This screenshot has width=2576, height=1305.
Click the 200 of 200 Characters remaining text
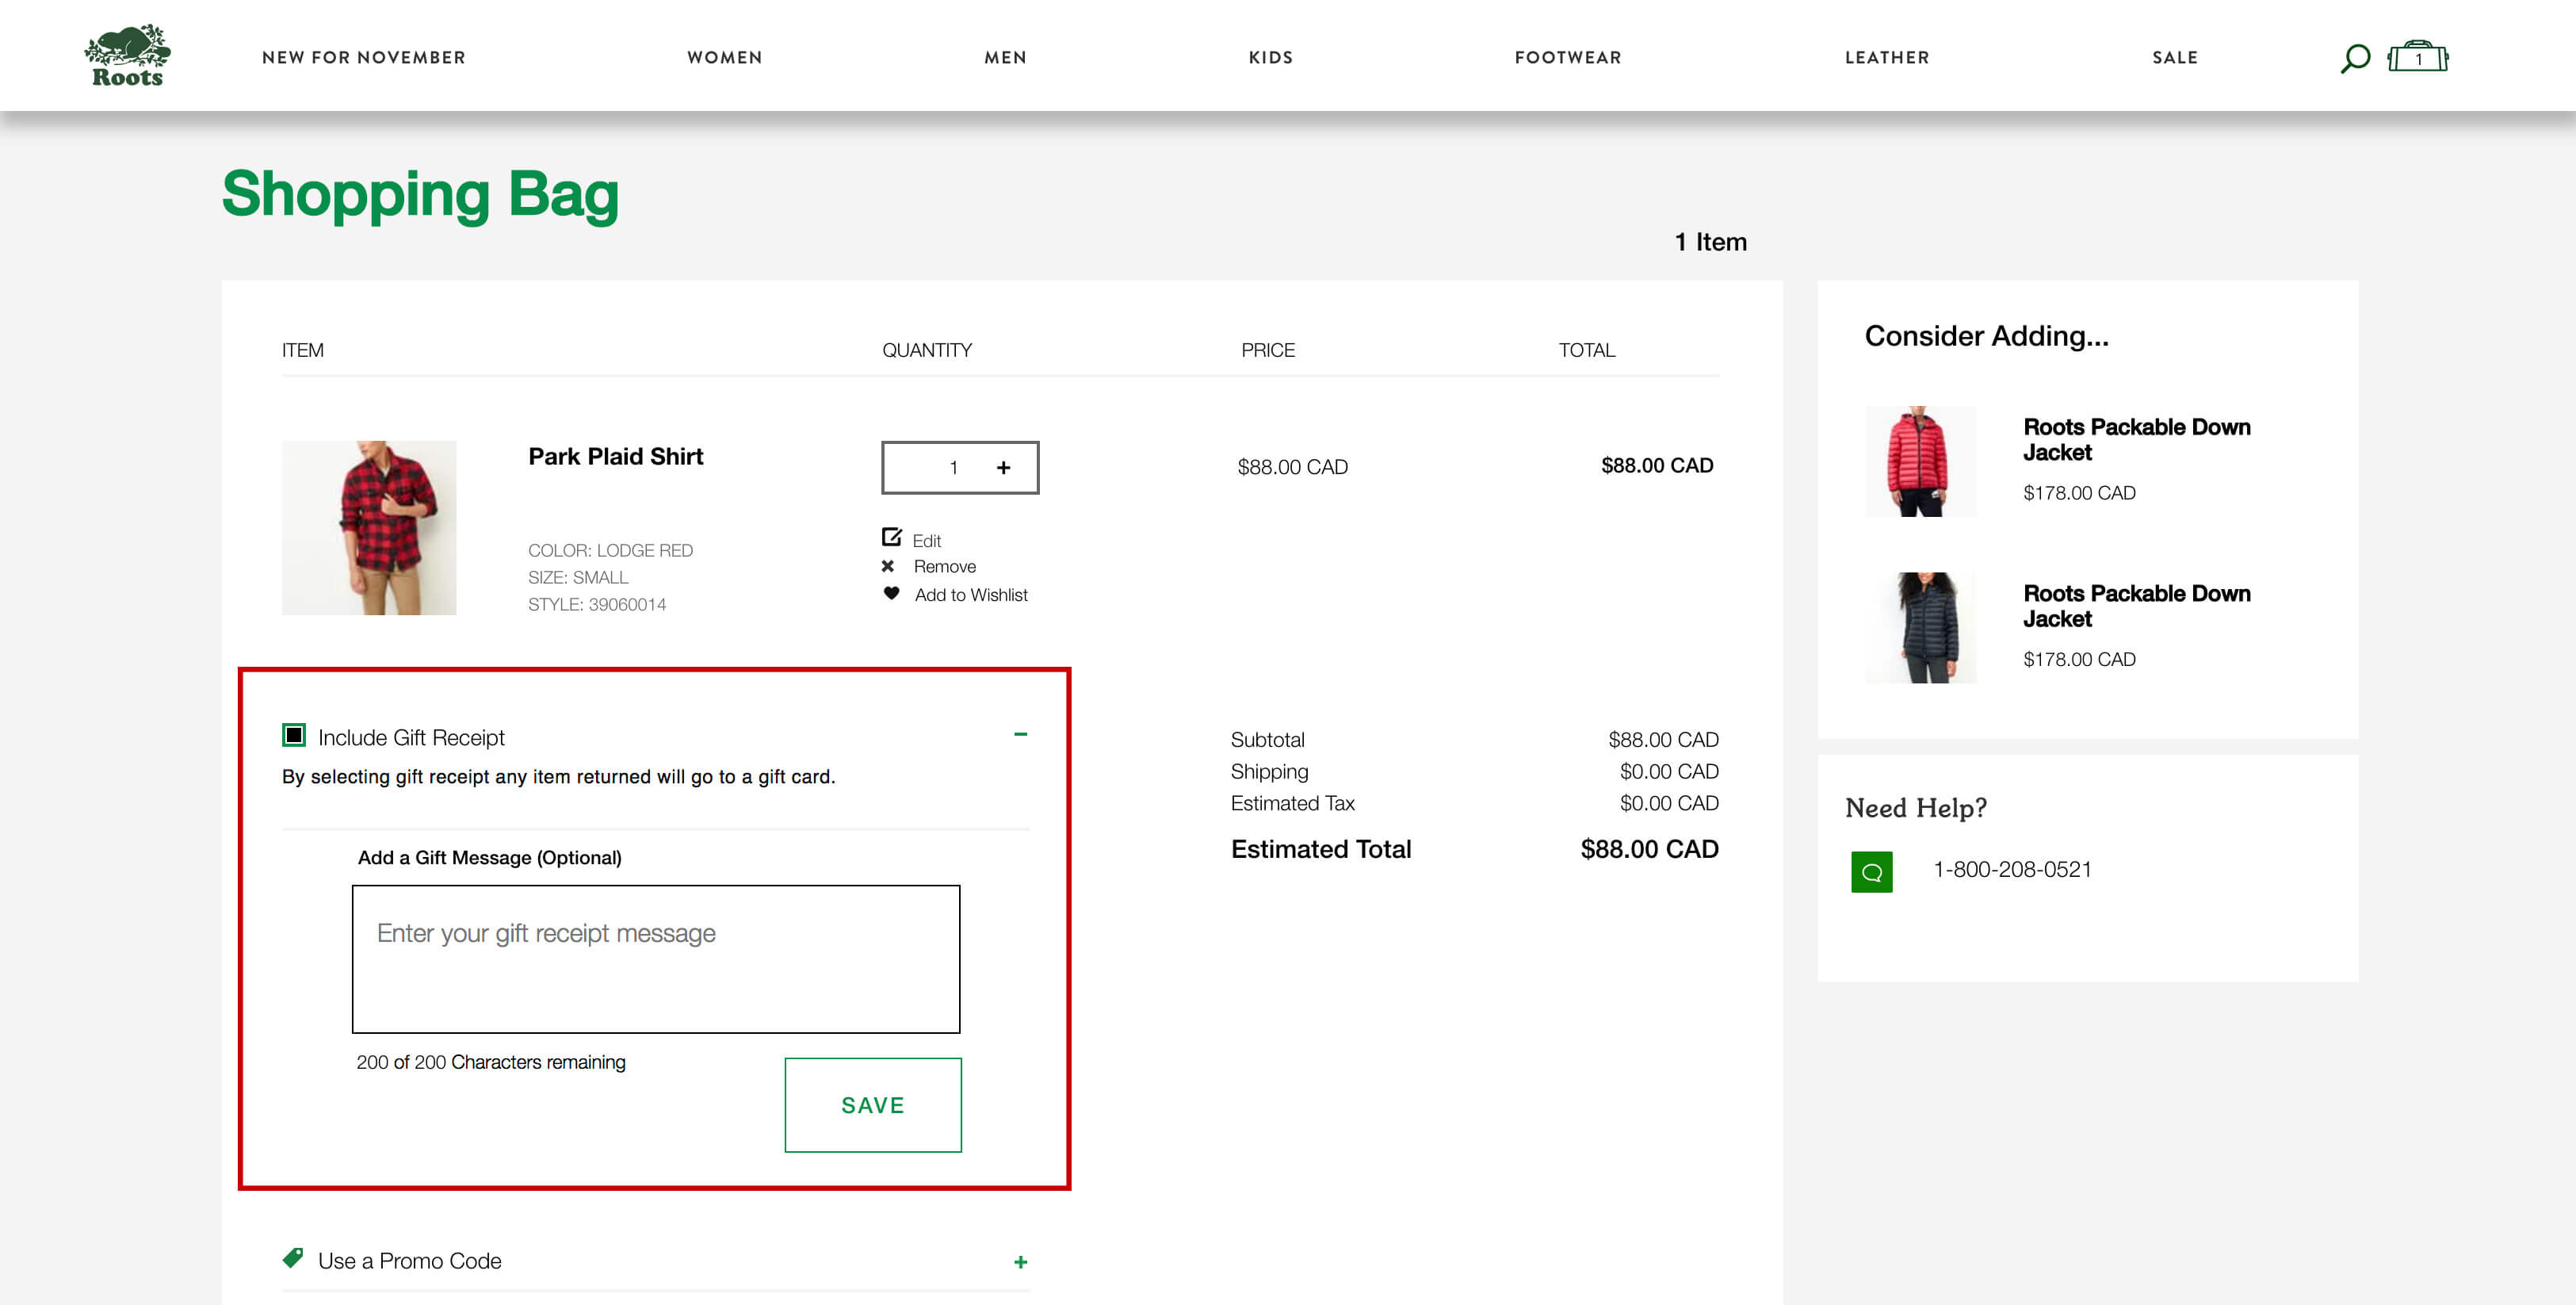(491, 1062)
